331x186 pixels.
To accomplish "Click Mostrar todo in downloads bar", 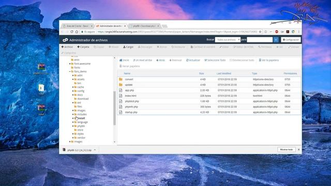I will pos(286,149).
